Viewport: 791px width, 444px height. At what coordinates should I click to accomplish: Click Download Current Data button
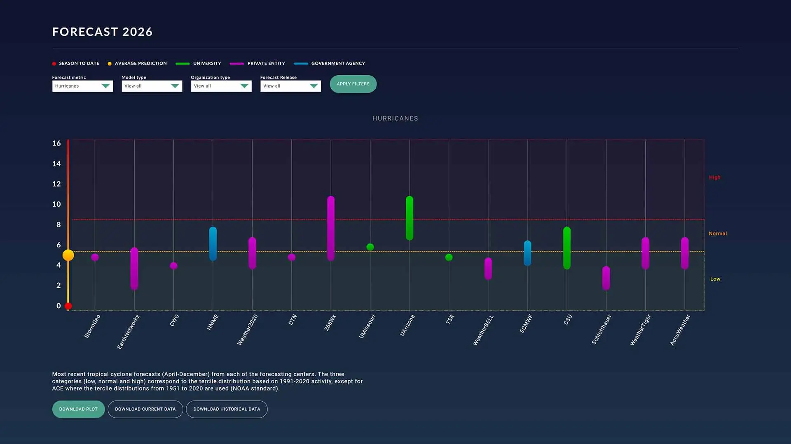coord(145,409)
